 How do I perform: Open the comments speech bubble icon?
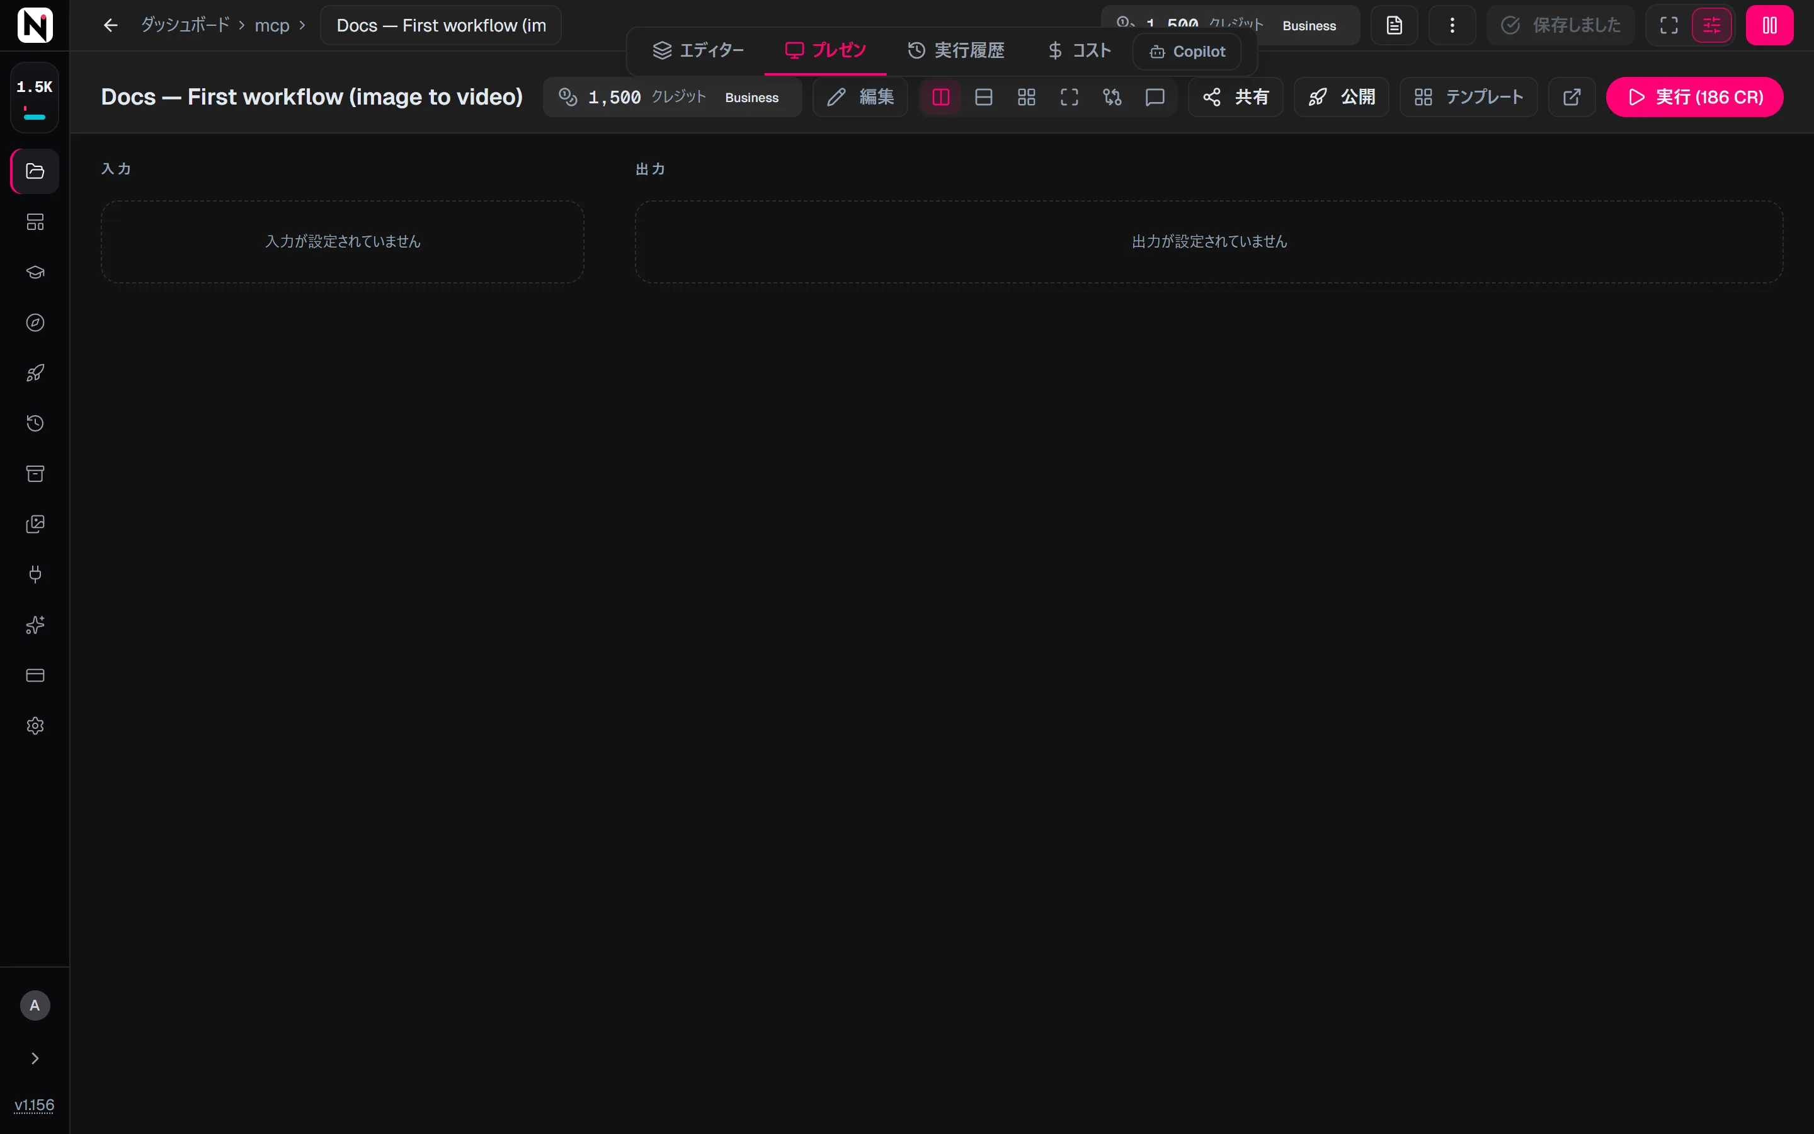[x=1155, y=97]
